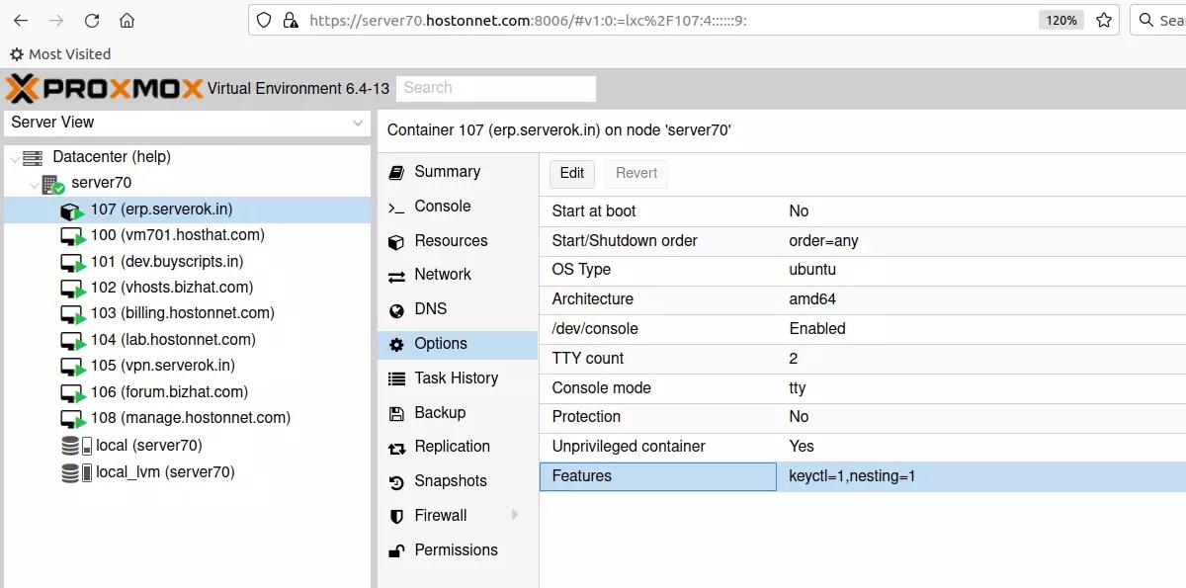This screenshot has height=588, width=1186.
Task: Switch to the Summary tab
Action: point(447,171)
